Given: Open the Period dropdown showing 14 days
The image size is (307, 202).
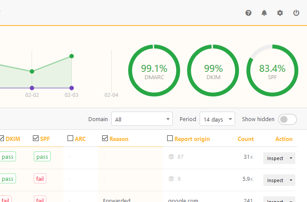Looking at the screenshot, I should coord(217,119).
